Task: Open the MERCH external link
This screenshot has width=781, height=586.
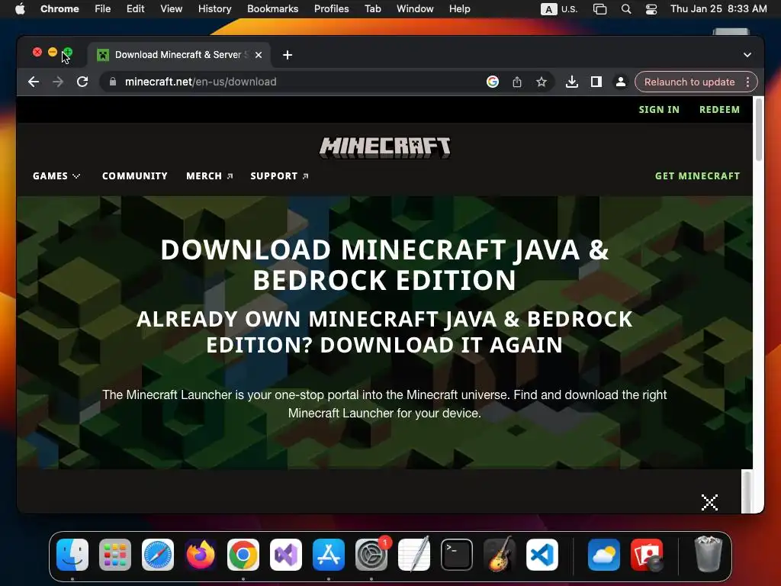Action: 209,176
